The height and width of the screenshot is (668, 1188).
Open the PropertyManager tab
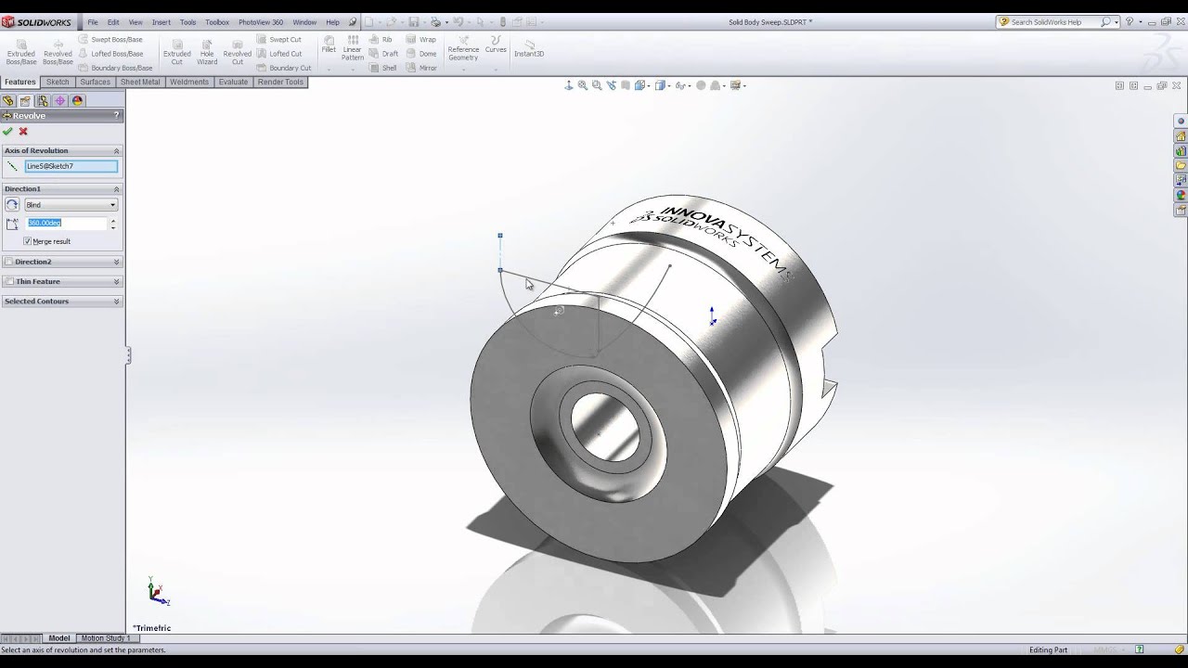click(25, 100)
